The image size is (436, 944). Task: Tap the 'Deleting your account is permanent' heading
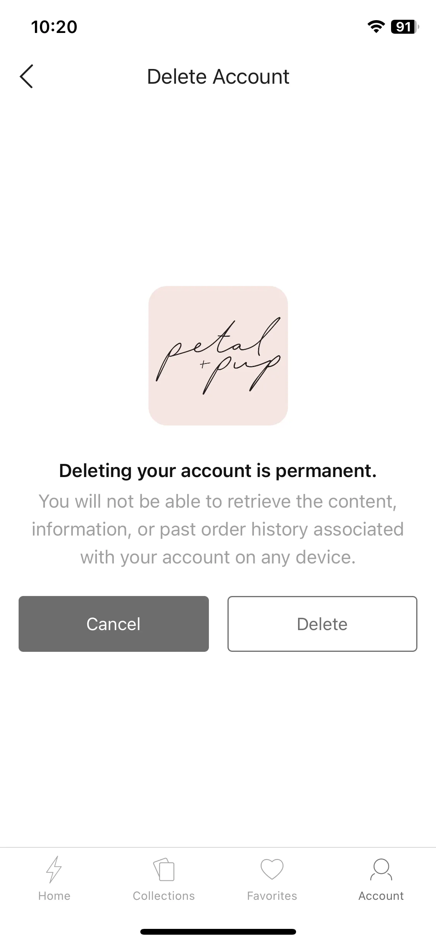(218, 471)
